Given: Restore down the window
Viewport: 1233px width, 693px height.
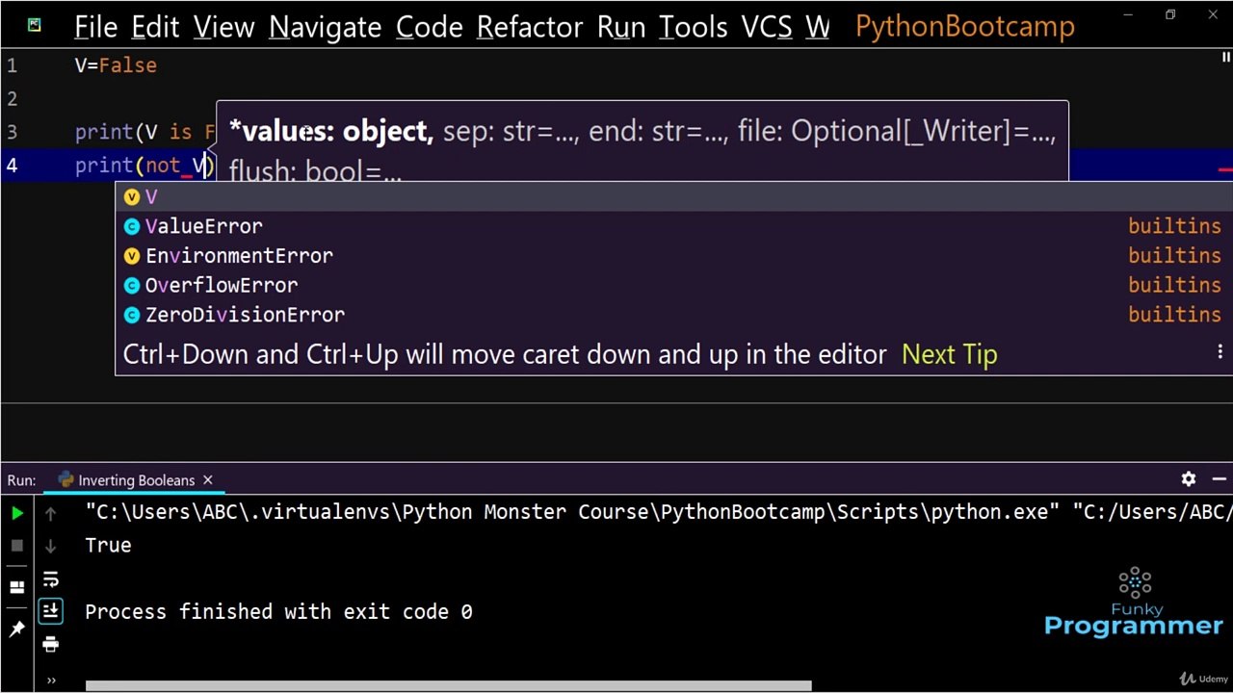Looking at the screenshot, I should (x=1170, y=14).
